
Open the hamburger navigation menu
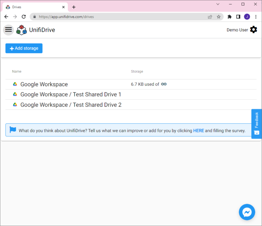8,30
